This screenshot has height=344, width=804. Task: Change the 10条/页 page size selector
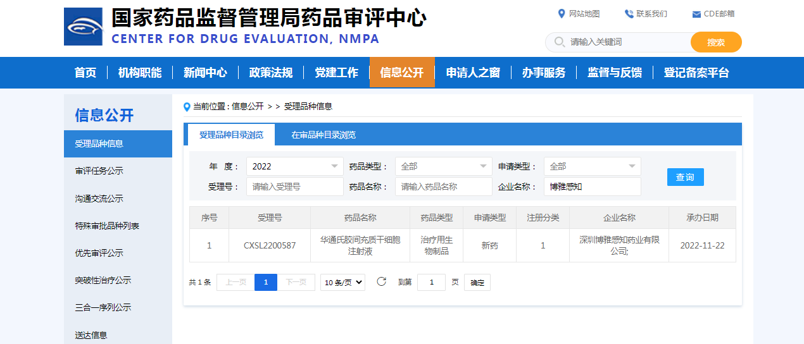click(x=342, y=283)
